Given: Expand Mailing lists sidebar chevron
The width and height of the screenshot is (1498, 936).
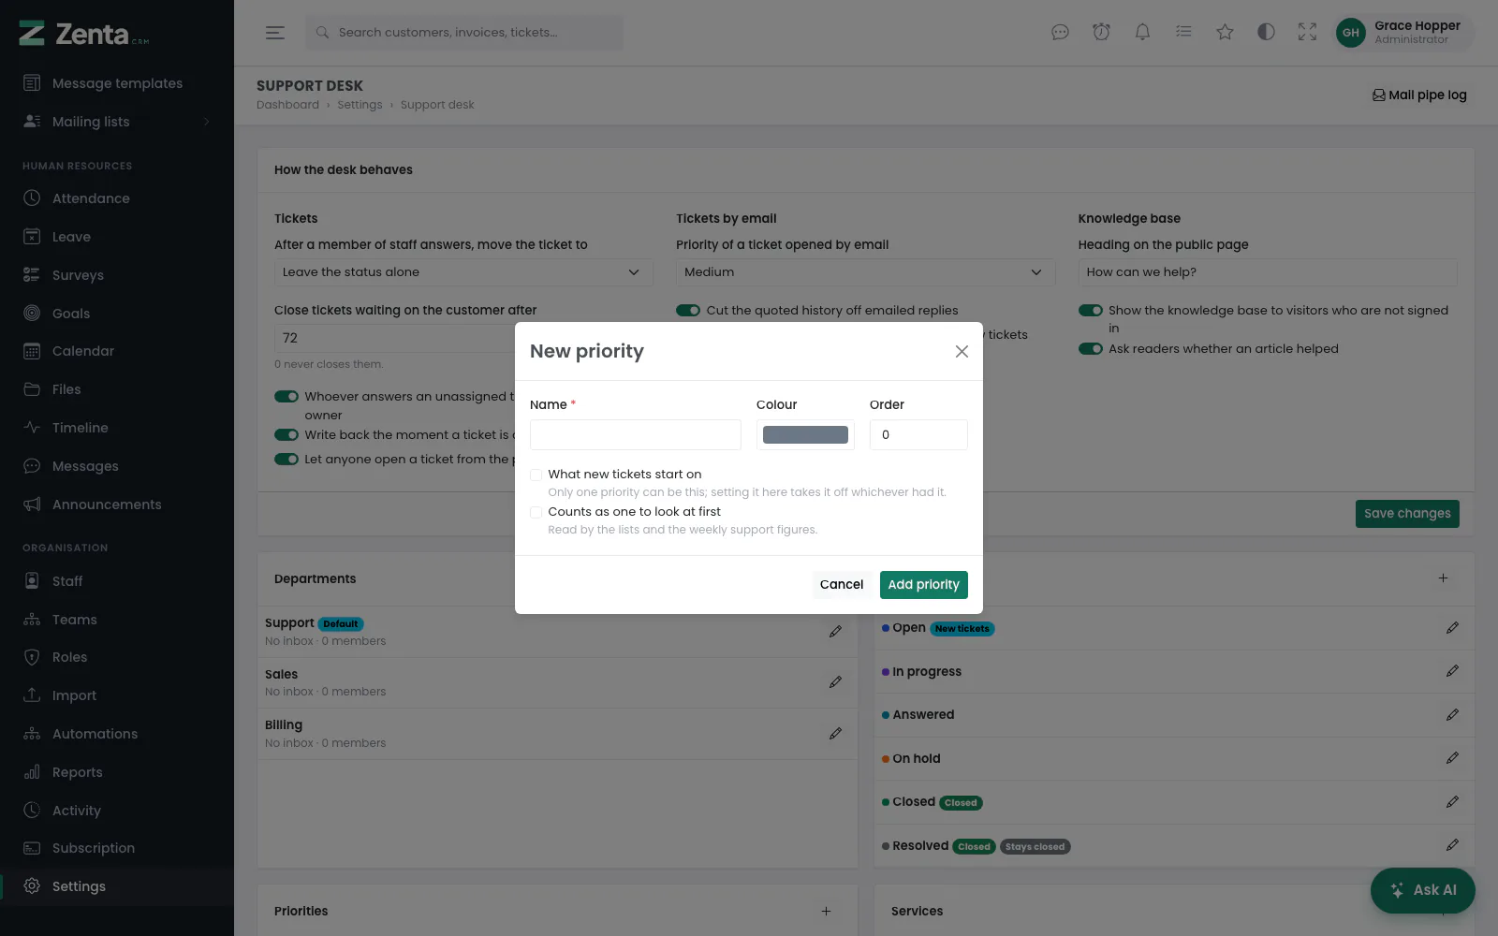Looking at the screenshot, I should [206, 122].
